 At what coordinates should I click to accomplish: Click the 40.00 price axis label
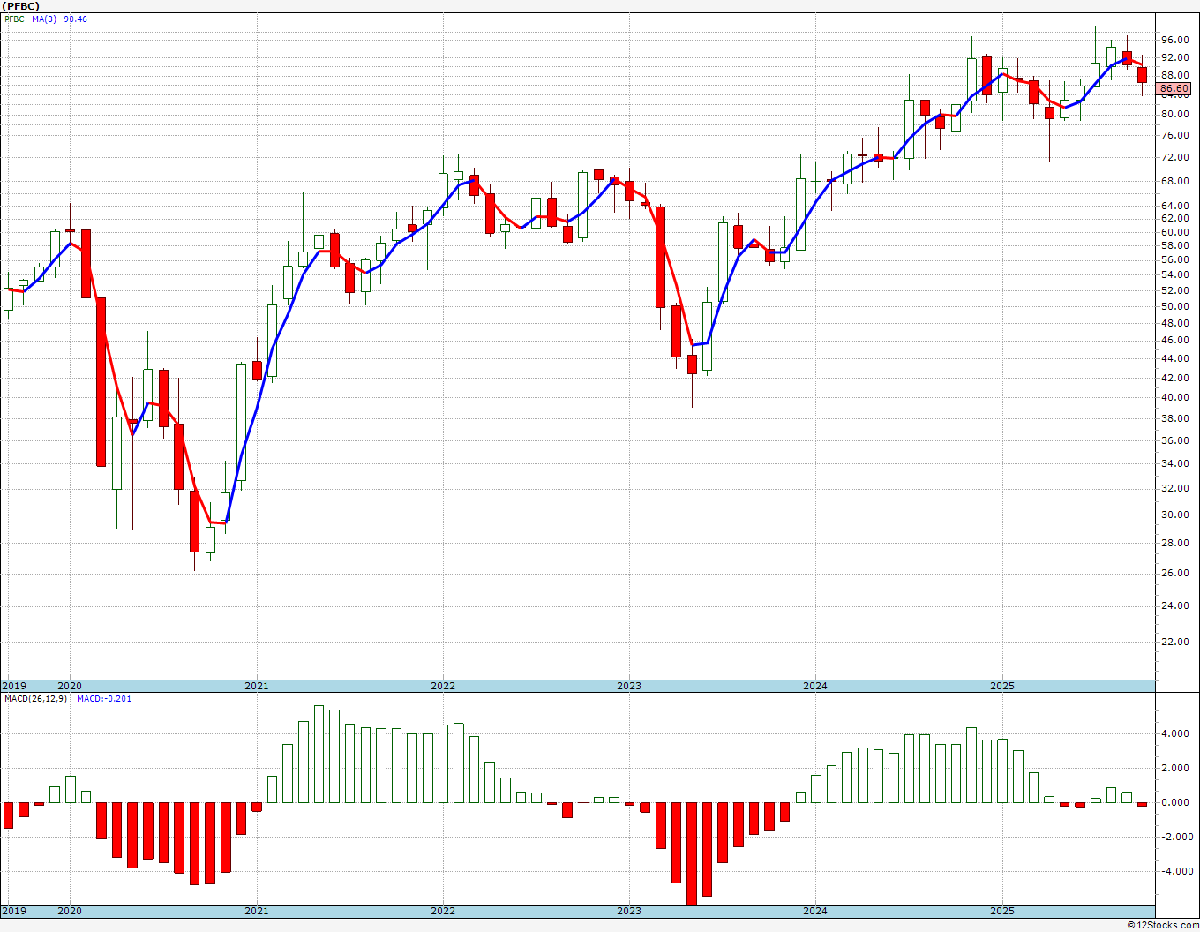1175,397
